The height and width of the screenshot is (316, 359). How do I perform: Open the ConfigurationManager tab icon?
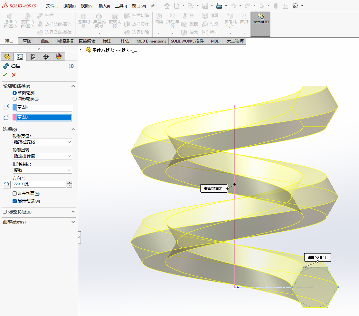tap(33, 57)
